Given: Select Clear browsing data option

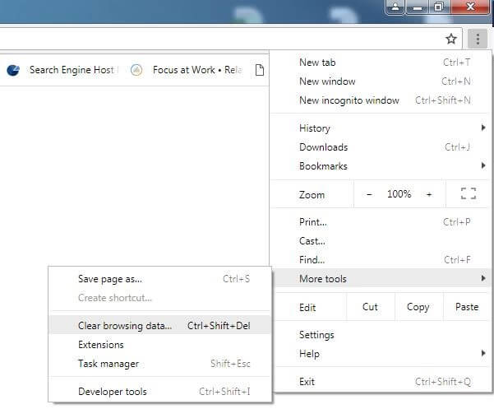Looking at the screenshot, I should [x=125, y=326].
